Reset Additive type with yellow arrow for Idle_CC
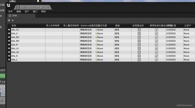195x108 pixels. tap(96, 30)
